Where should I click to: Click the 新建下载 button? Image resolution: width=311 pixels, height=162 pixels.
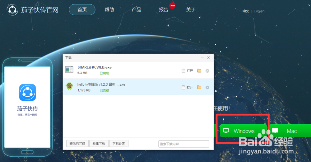99,144
